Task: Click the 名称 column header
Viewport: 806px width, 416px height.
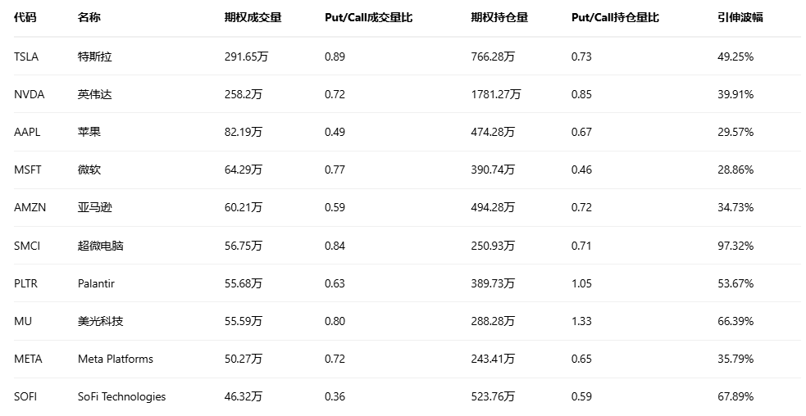Action: coord(89,17)
